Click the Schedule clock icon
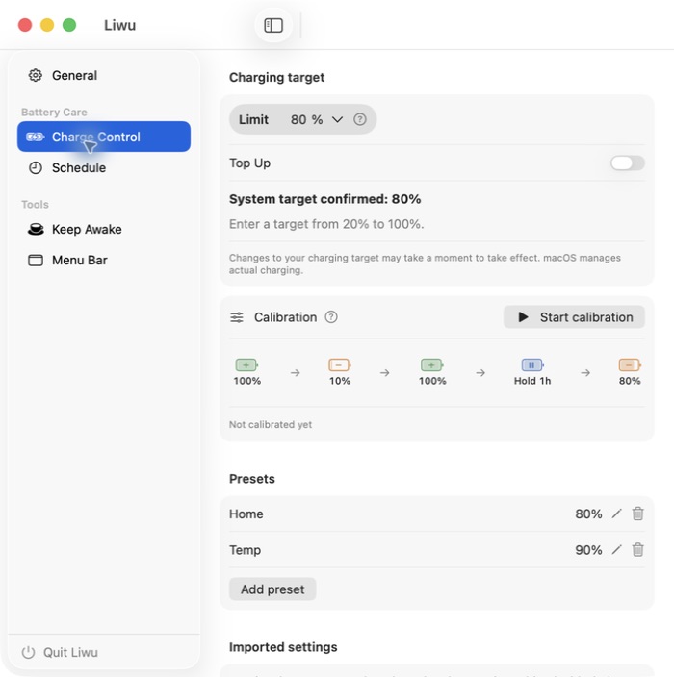Viewport: 674px width, 677px height. tap(36, 167)
